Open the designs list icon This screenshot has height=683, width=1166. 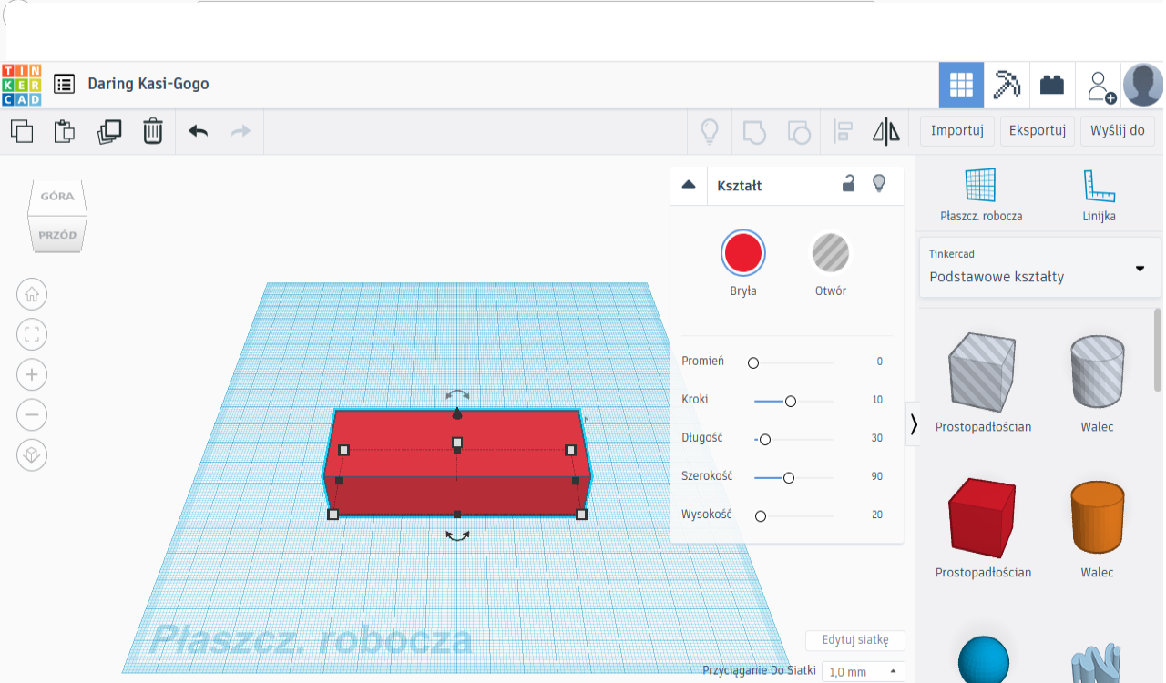pos(64,84)
